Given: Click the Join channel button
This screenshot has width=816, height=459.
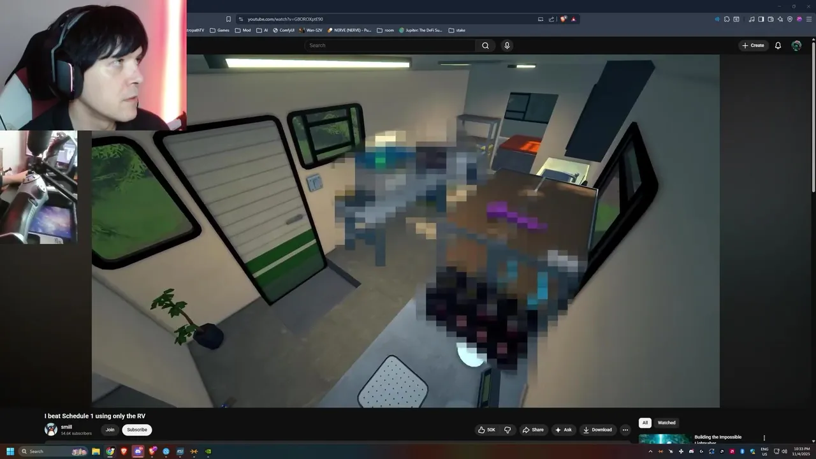Looking at the screenshot, I should pyautogui.click(x=110, y=430).
